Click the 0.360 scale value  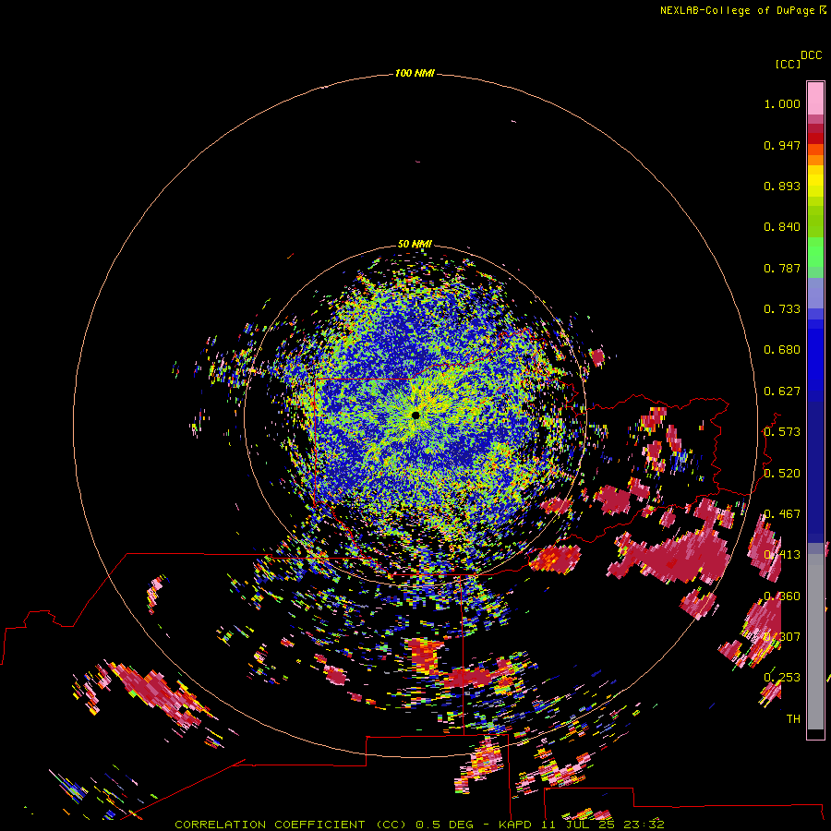click(782, 596)
